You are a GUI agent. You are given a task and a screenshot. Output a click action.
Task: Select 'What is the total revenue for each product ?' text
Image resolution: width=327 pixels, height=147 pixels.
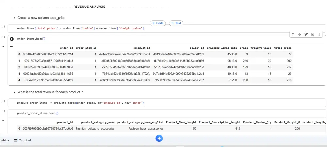(50, 92)
